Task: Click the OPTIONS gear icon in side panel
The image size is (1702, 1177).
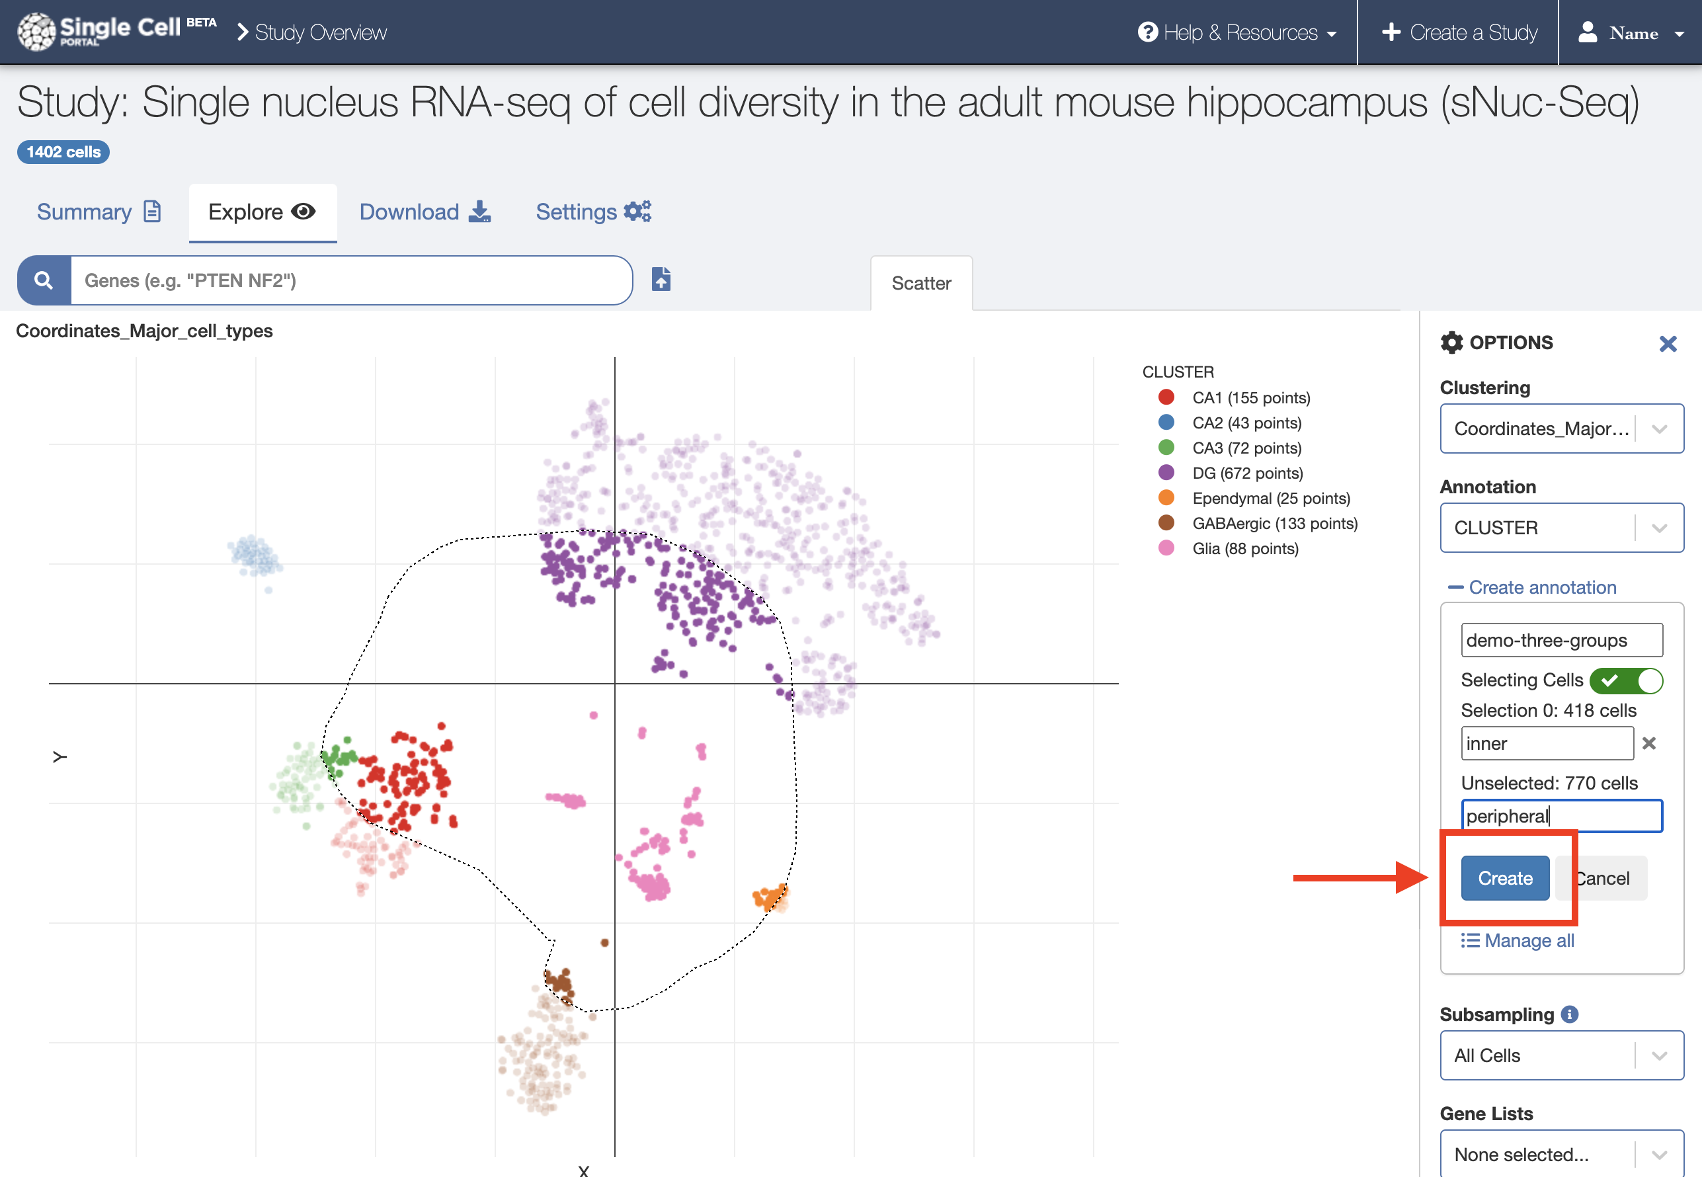Action: pyautogui.click(x=1451, y=342)
